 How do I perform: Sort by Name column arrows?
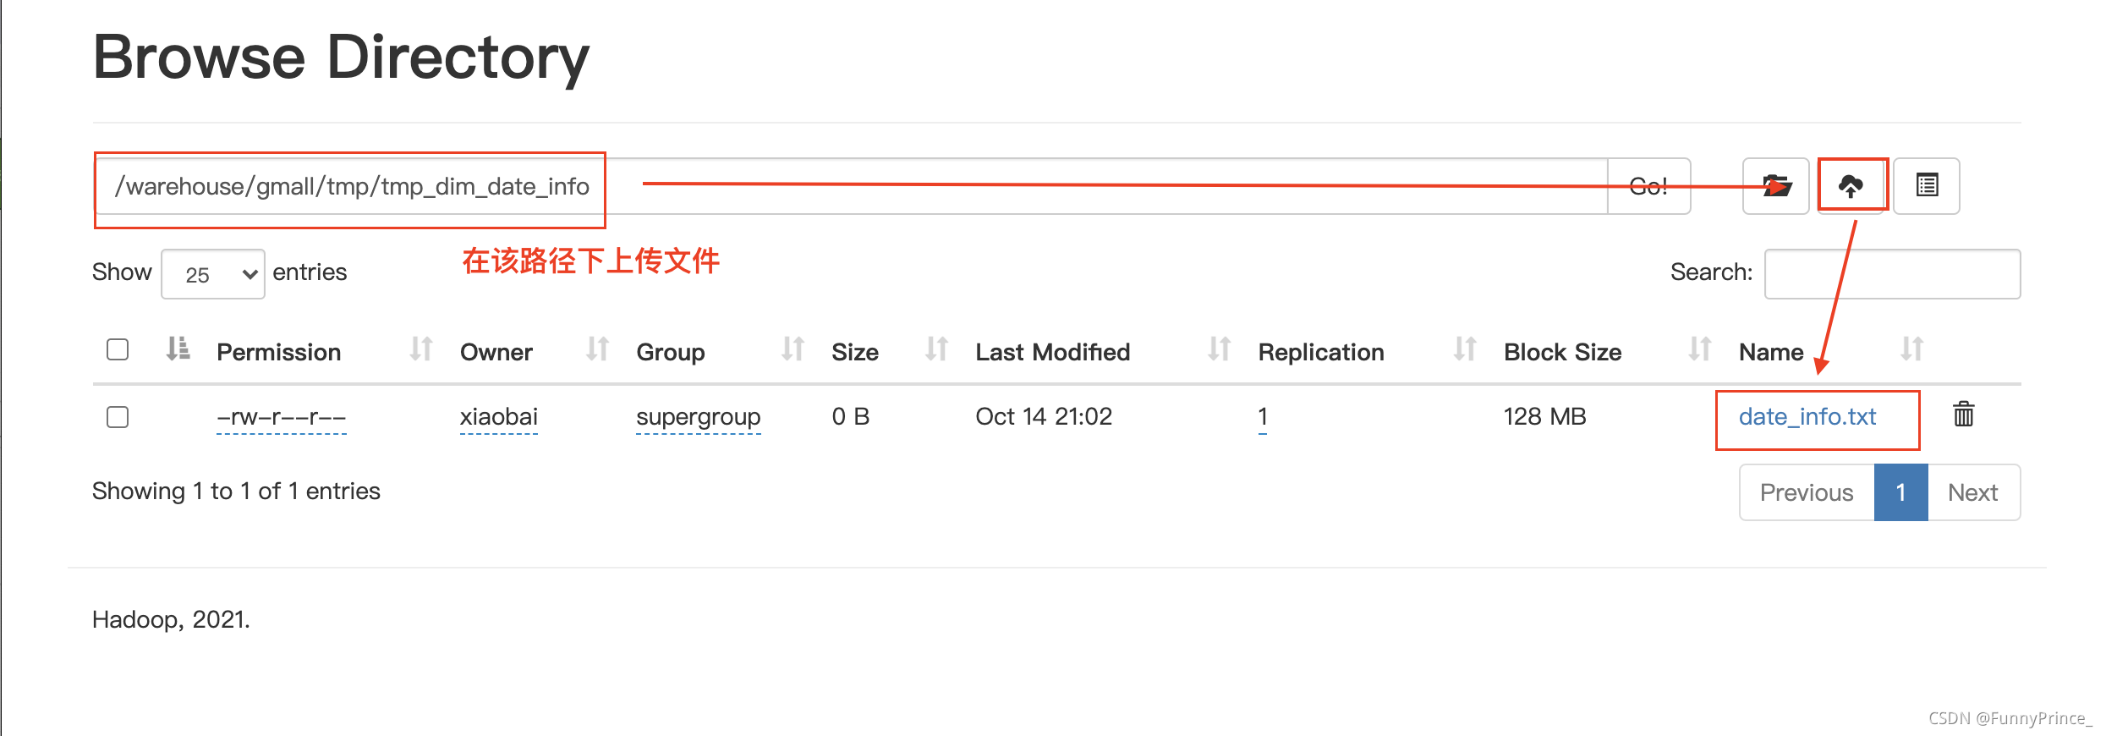pyautogui.click(x=1911, y=349)
